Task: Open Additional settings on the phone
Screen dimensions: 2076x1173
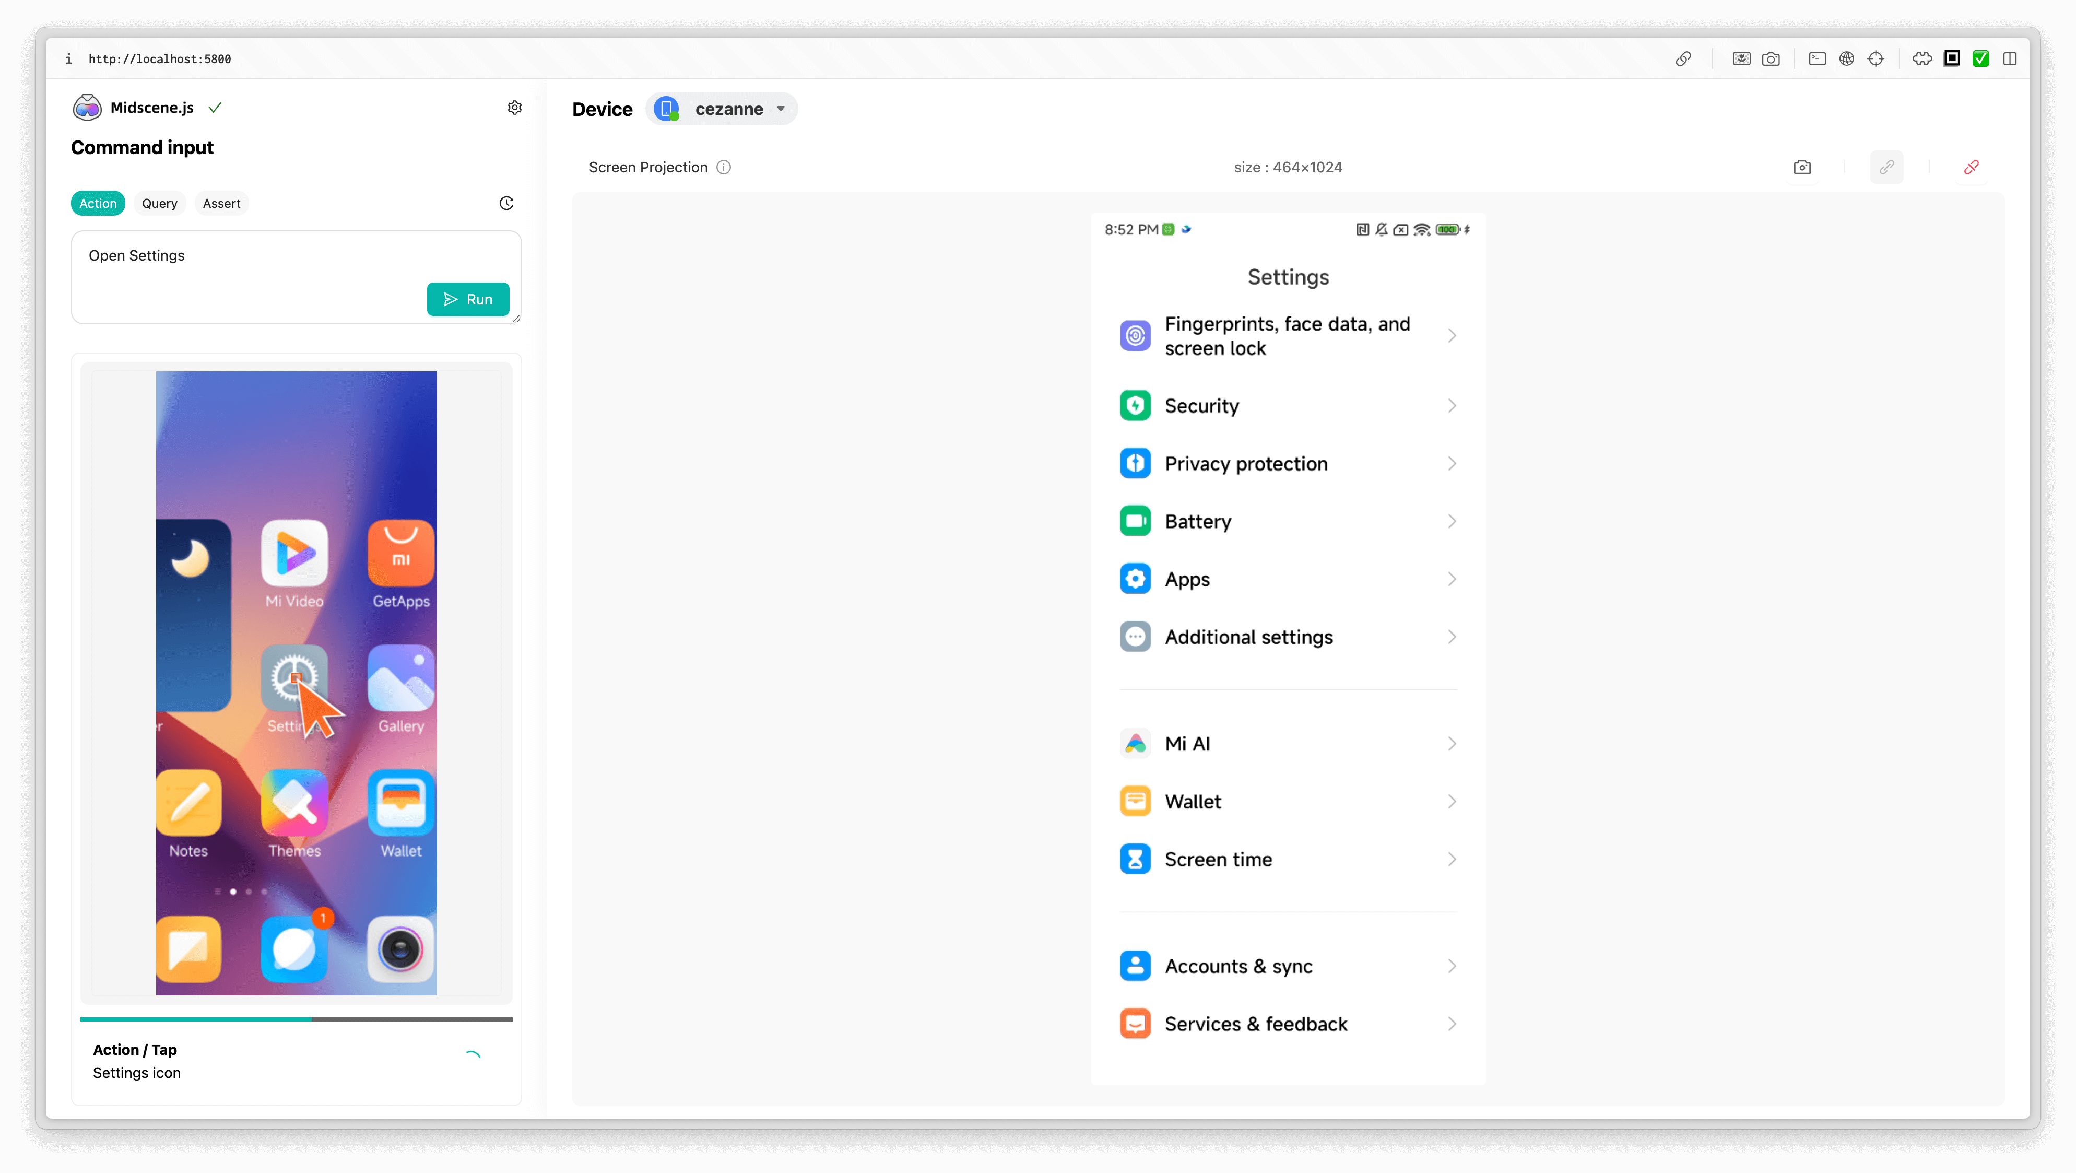Action: point(1248,637)
